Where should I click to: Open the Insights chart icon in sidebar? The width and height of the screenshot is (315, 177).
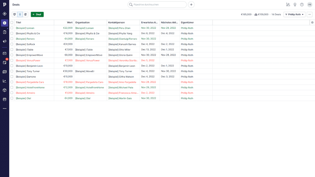pyautogui.click(x=4, y=81)
